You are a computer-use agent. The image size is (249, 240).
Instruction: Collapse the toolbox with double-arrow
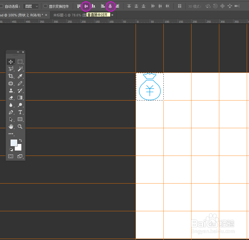coord(18,52)
